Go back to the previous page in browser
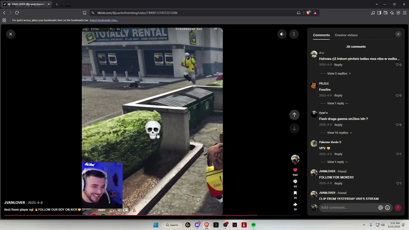 [x=4, y=13]
